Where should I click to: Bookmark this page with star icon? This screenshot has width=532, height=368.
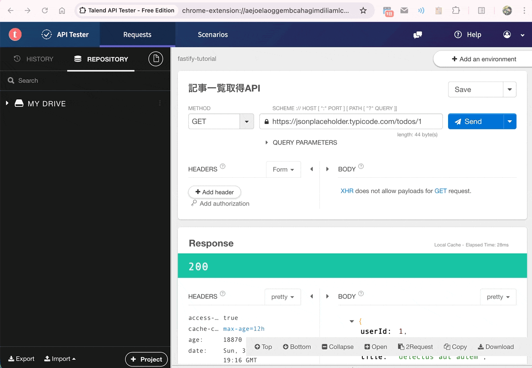[x=363, y=10]
